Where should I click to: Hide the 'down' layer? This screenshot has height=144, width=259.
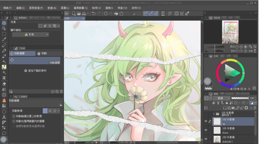[206, 130]
